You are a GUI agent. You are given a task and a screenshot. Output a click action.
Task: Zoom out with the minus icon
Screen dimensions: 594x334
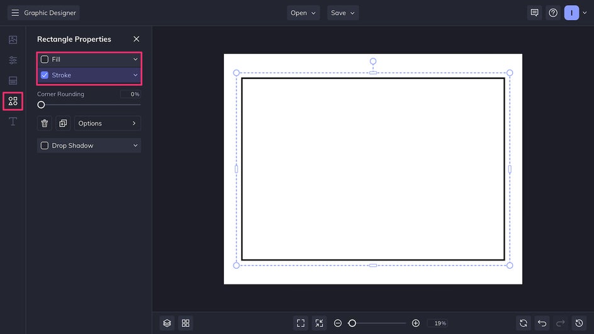click(x=337, y=323)
